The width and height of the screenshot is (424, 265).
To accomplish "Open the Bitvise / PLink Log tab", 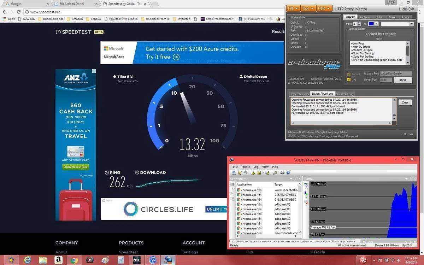I will [322, 94].
